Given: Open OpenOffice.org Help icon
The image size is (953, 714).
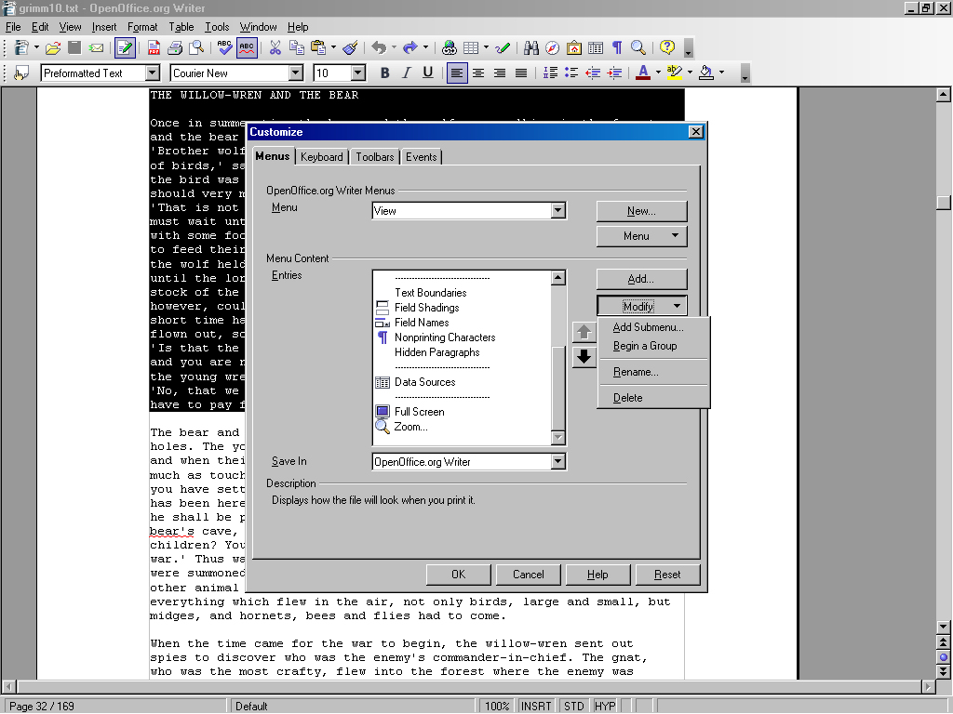Looking at the screenshot, I should coord(667,48).
